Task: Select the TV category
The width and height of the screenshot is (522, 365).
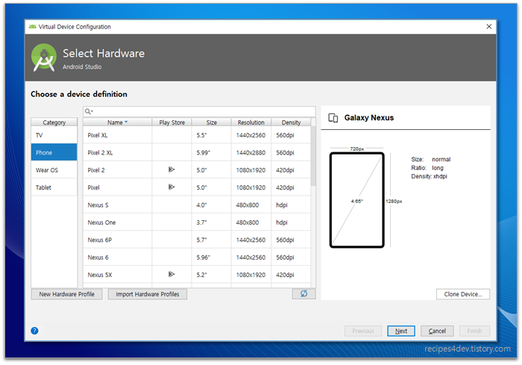Action: tap(54, 135)
